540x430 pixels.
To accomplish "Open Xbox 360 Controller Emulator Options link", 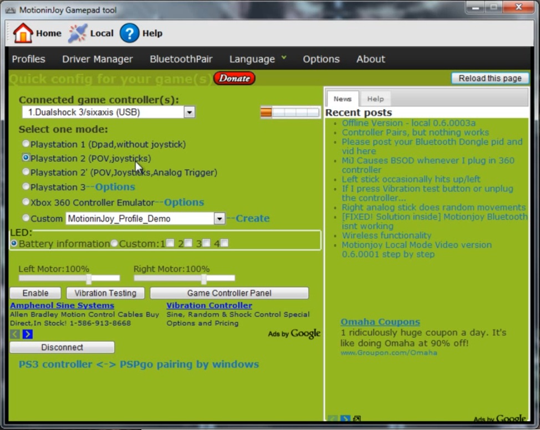I will pos(184,202).
